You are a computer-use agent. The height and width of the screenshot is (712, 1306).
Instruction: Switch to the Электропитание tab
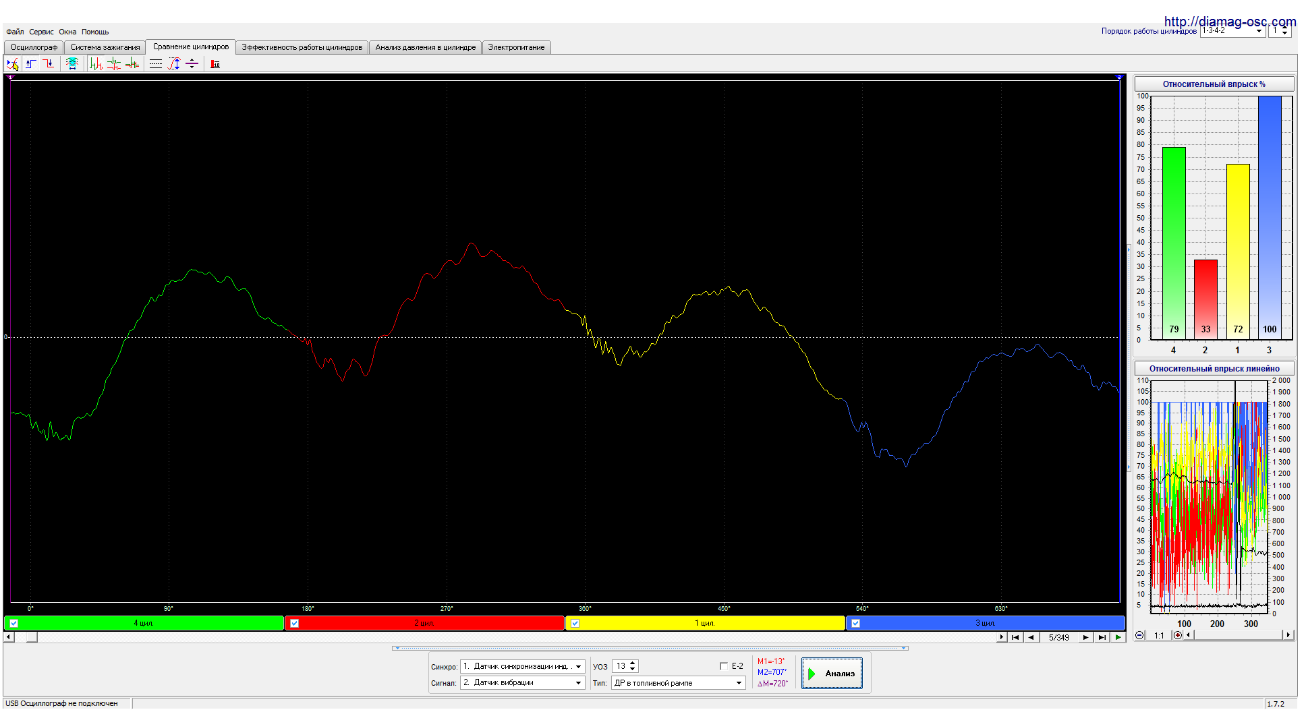click(x=516, y=47)
